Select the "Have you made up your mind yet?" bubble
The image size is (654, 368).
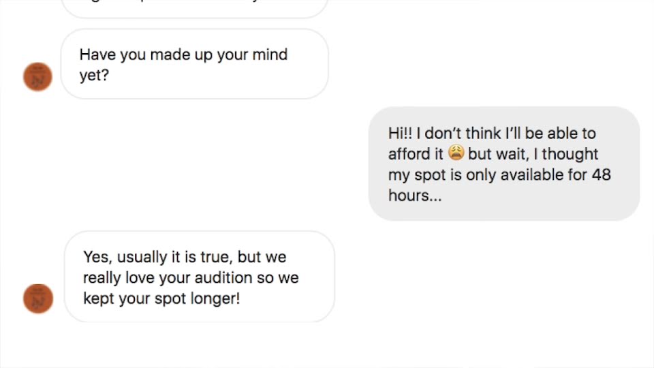[x=194, y=65]
